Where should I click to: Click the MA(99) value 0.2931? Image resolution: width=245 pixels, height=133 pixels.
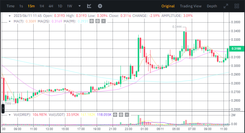tap(83, 21)
